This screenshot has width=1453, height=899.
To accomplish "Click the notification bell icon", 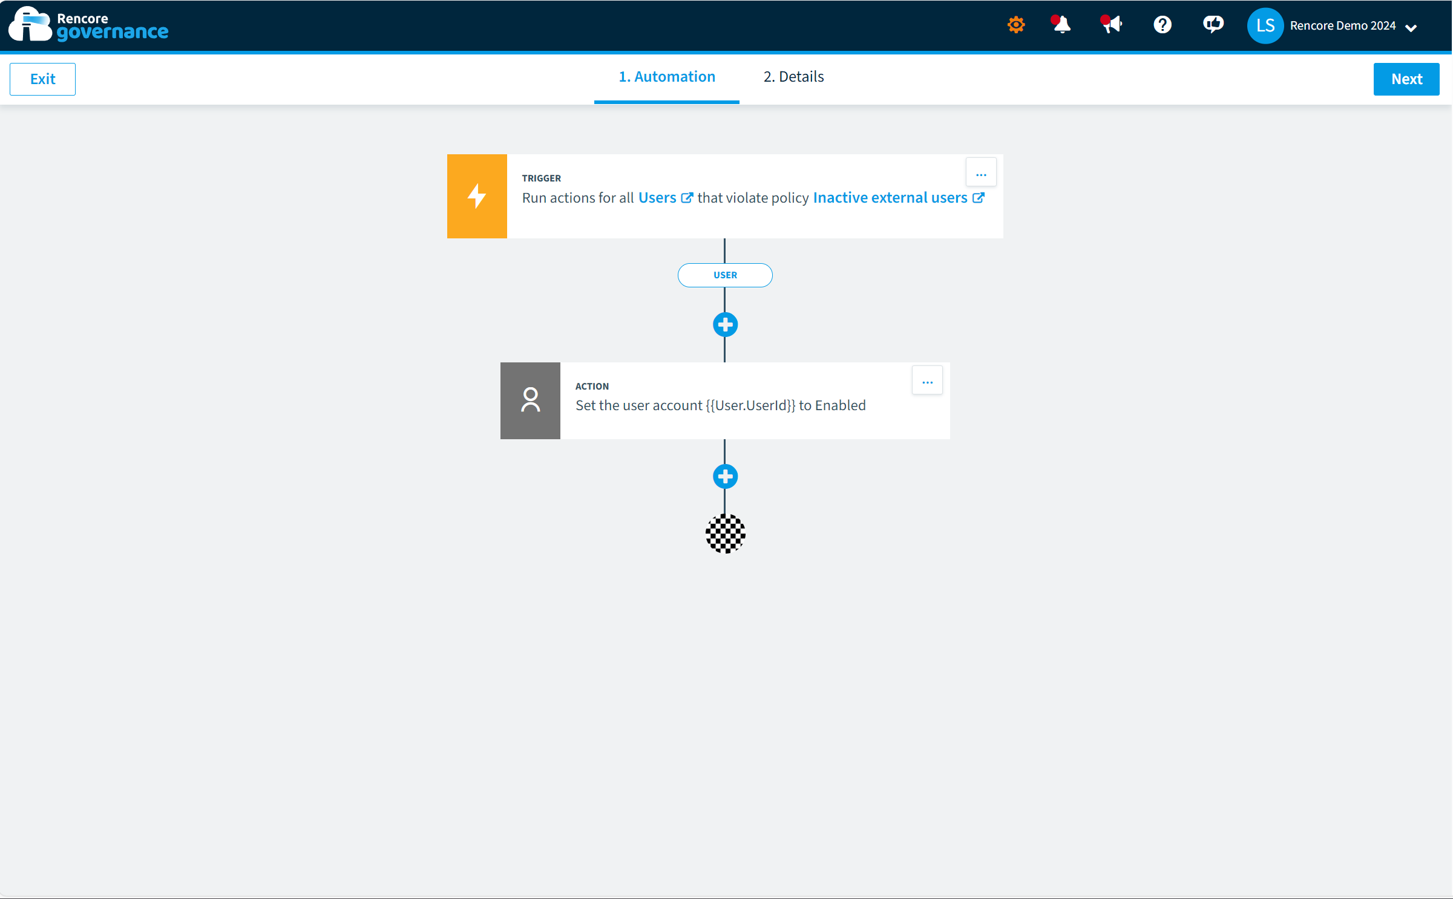I will (x=1061, y=25).
